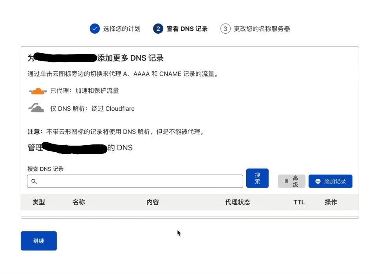This screenshot has height=274, width=383.
Task: Click the 搜索 DNS 记录 label
Action: click(45, 169)
